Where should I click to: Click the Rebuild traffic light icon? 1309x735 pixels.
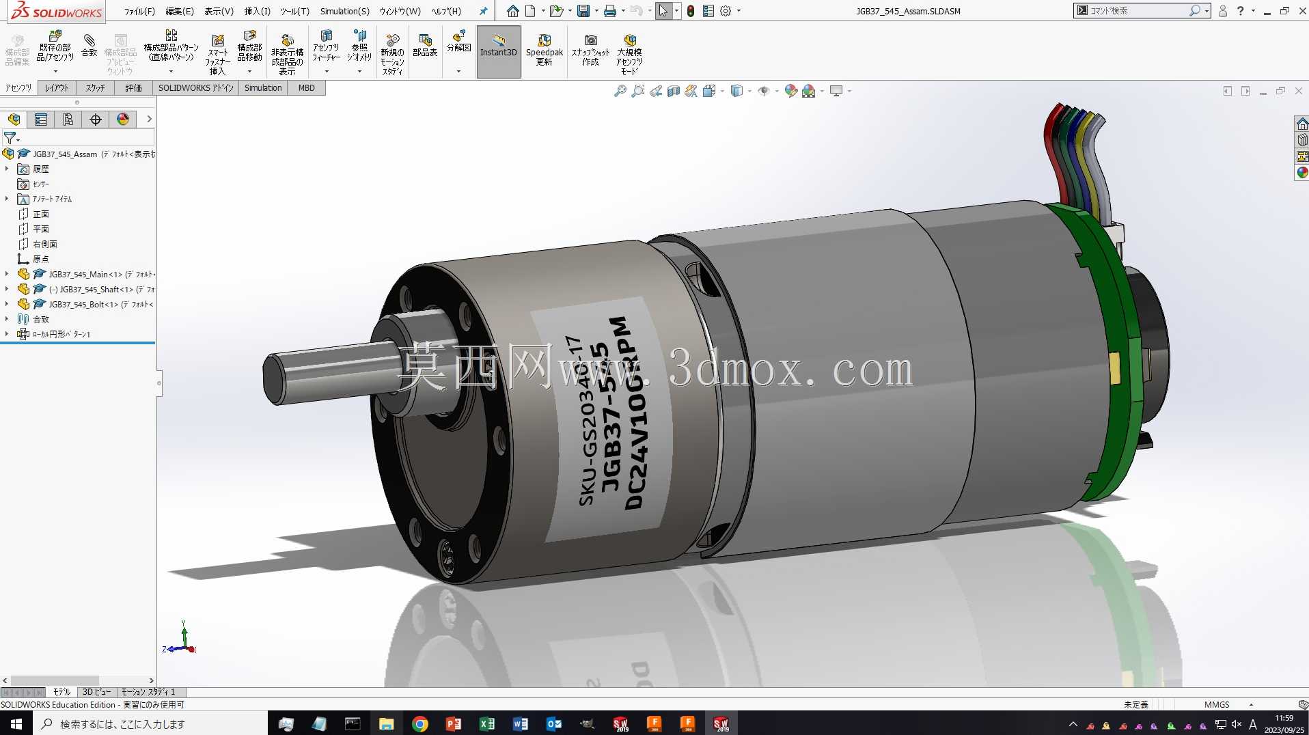coord(691,11)
